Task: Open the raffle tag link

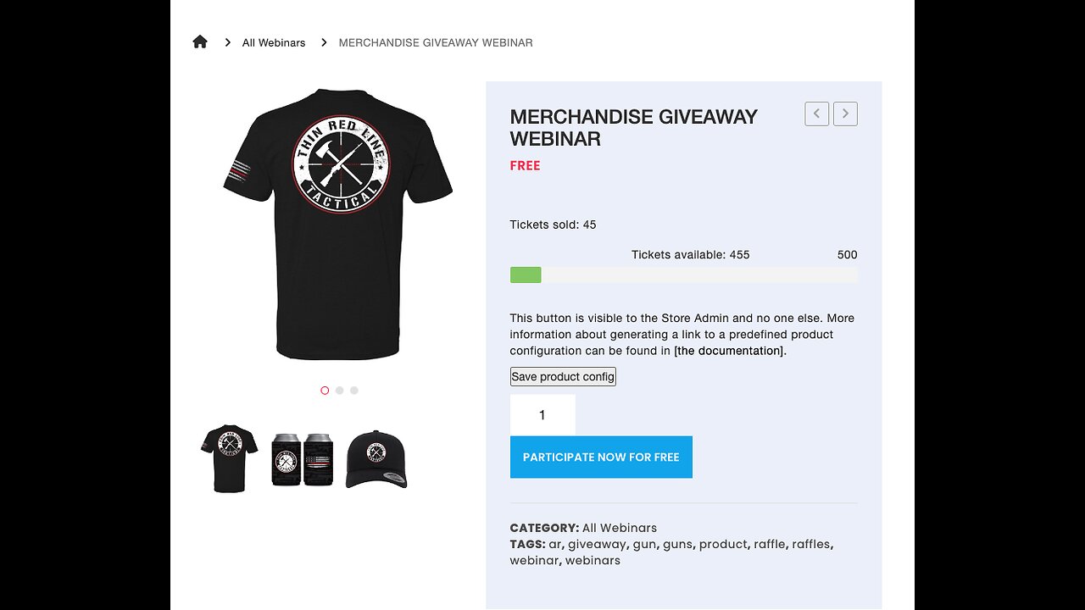Action: [x=770, y=544]
